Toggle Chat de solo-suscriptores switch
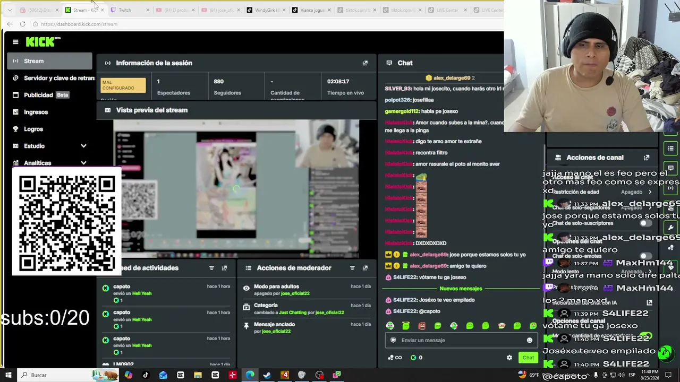This screenshot has width=680, height=382. pos(645,223)
